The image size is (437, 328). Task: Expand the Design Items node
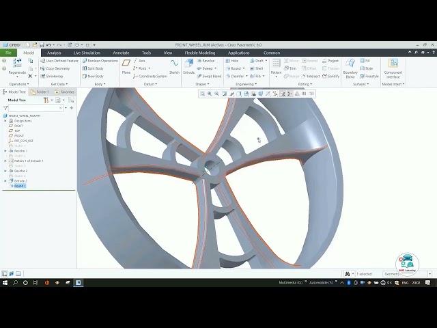coord(5,121)
